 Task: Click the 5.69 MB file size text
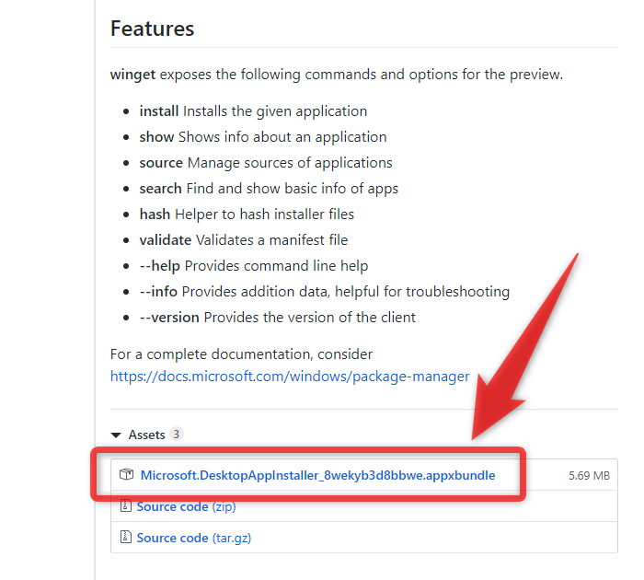pyautogui.click(x=589, y=476)
